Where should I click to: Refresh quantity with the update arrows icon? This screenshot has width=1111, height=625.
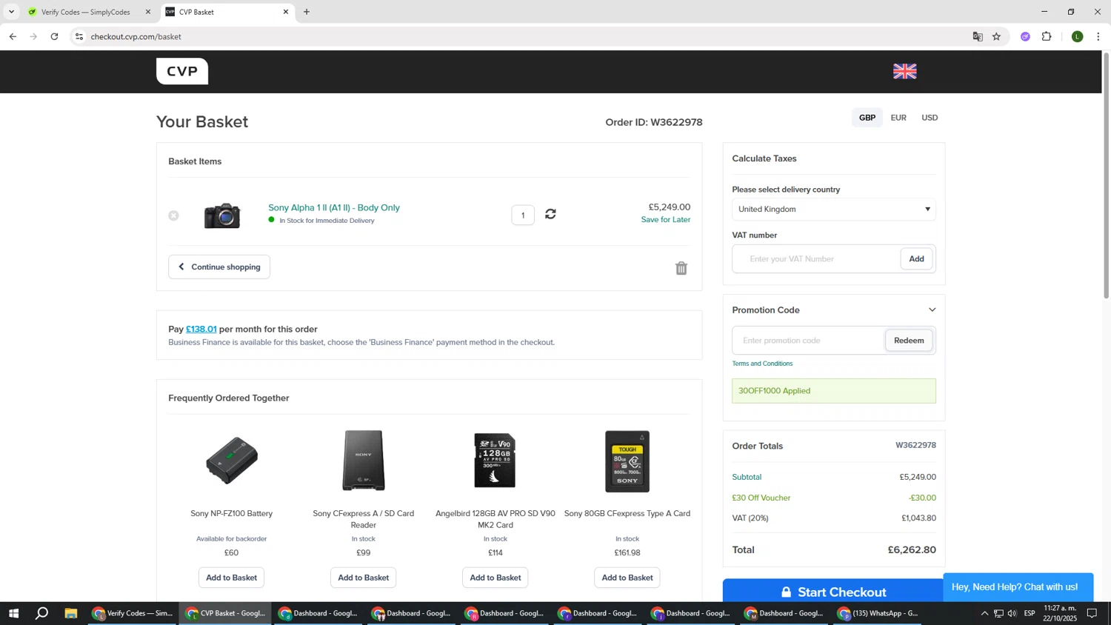550,214
